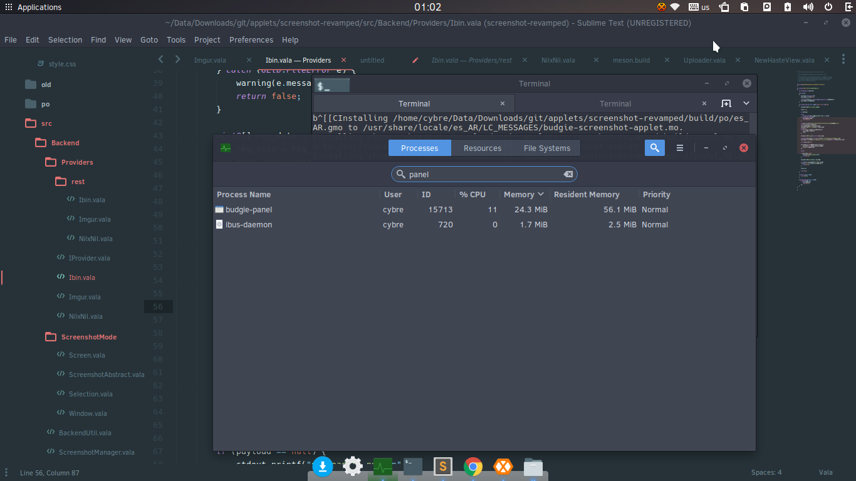Open the Applications menu in top panel
The width and height of the screenshot is (856, 481).
point(33,7)
